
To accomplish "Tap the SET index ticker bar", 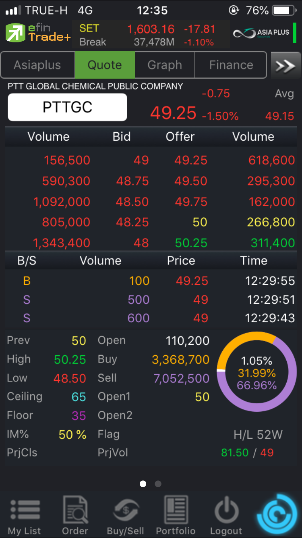I will point(151,35).
